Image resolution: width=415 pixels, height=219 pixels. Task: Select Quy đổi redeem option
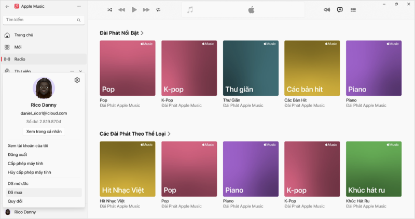tap(15, 201)
